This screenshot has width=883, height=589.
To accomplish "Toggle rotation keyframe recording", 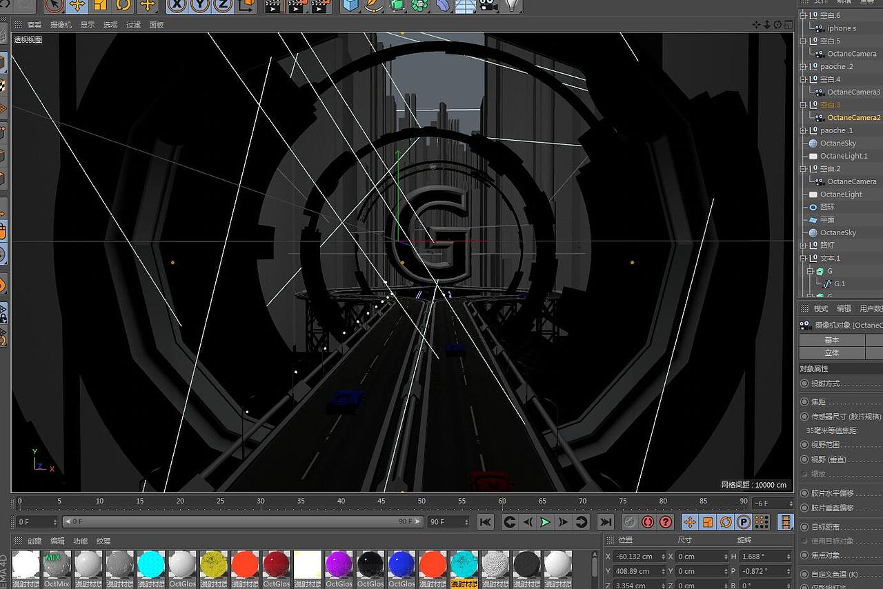I will coord(726,522).
